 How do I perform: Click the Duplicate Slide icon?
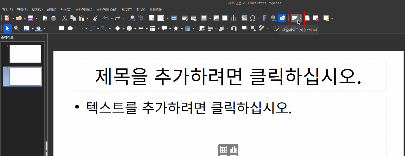click(307, 18)
